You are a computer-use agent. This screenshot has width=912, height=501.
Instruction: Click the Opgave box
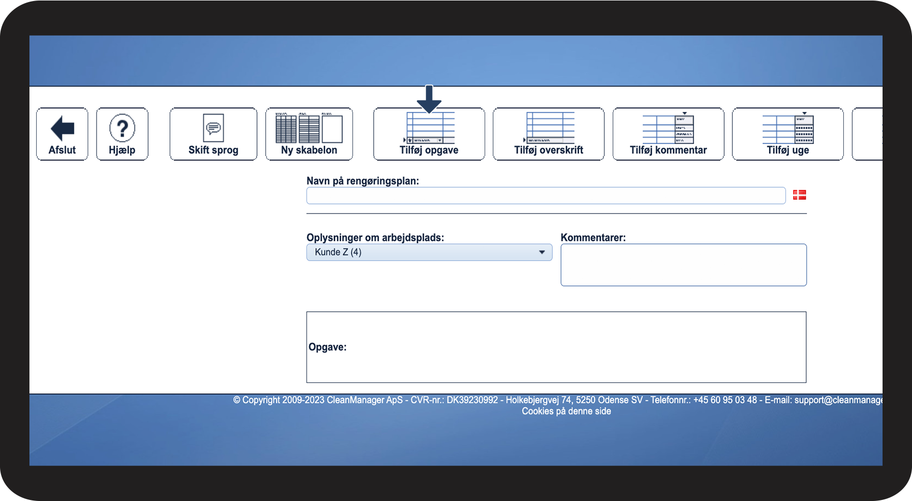pyautogui.click(x=556, y=347)
